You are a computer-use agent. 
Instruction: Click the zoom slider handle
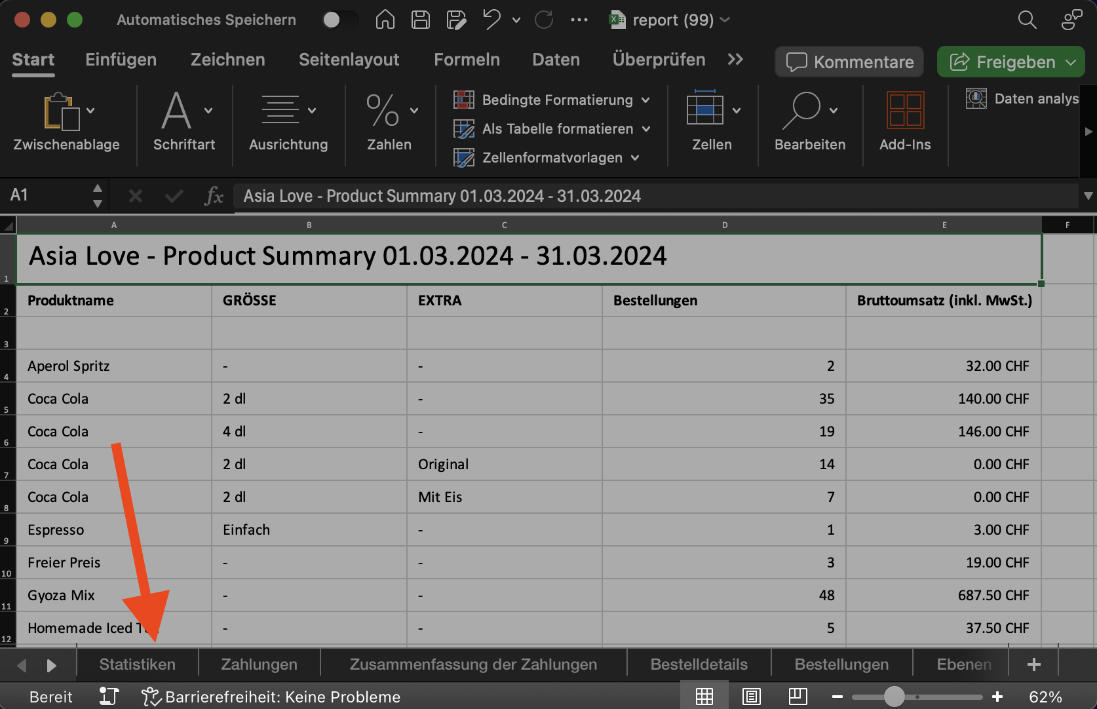pyautogui.click(x=894, y=697)
